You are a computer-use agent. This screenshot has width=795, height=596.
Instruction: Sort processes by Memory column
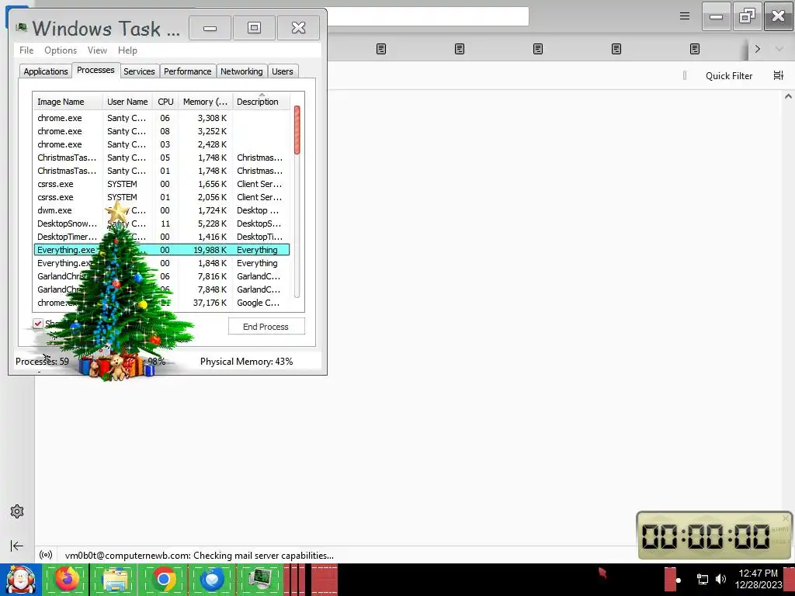pyautogui.click(x=205, y=102)
